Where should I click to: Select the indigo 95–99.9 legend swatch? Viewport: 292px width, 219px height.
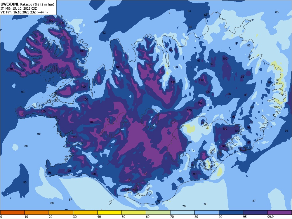255,213
